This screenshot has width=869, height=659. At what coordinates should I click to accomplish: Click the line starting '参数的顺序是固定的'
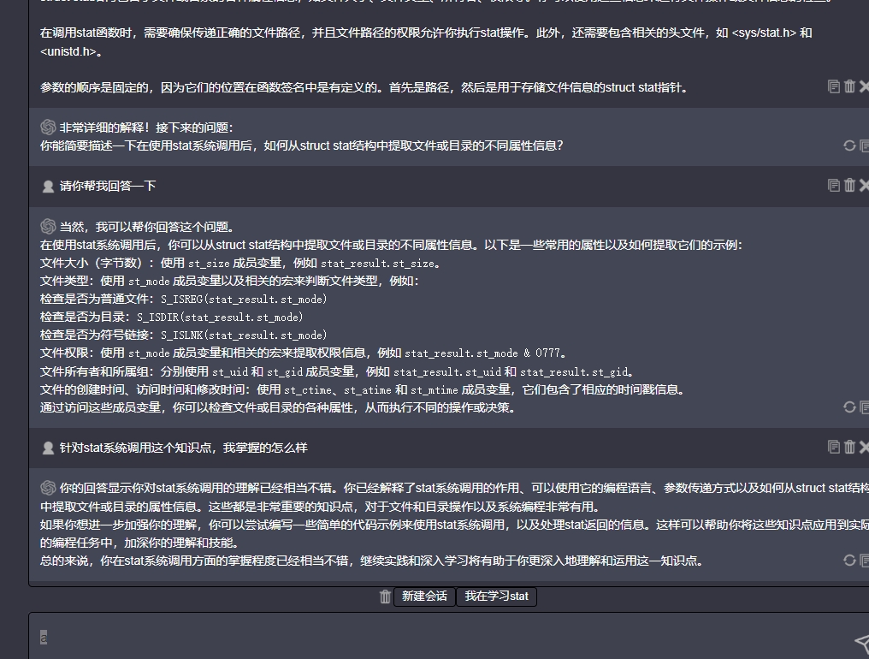(x=364, y=87)
